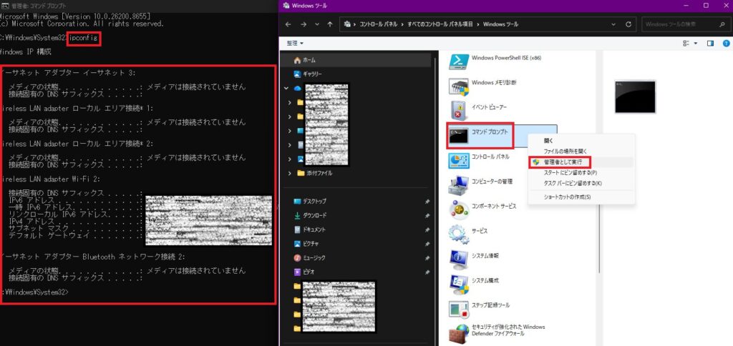The image size is (733, 346).
Task: Click the search magnifier icon
Action: point(722,24)
